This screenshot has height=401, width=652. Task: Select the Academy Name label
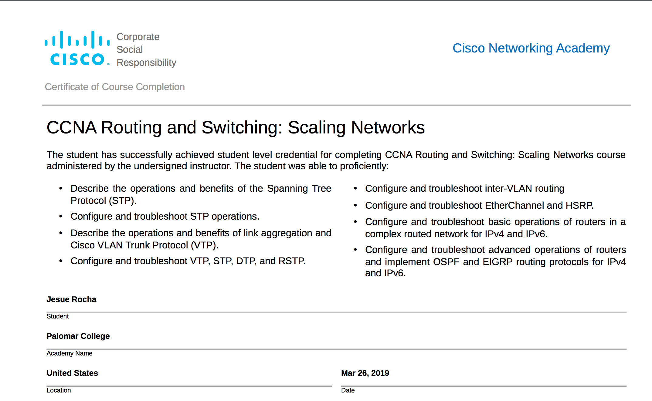tap(69, 353)
